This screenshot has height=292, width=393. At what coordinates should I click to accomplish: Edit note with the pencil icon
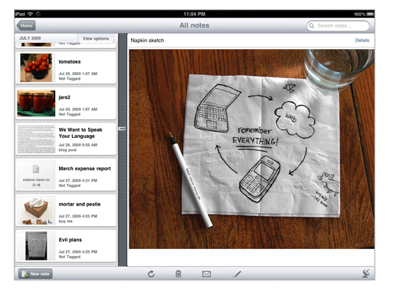point(237,274)
